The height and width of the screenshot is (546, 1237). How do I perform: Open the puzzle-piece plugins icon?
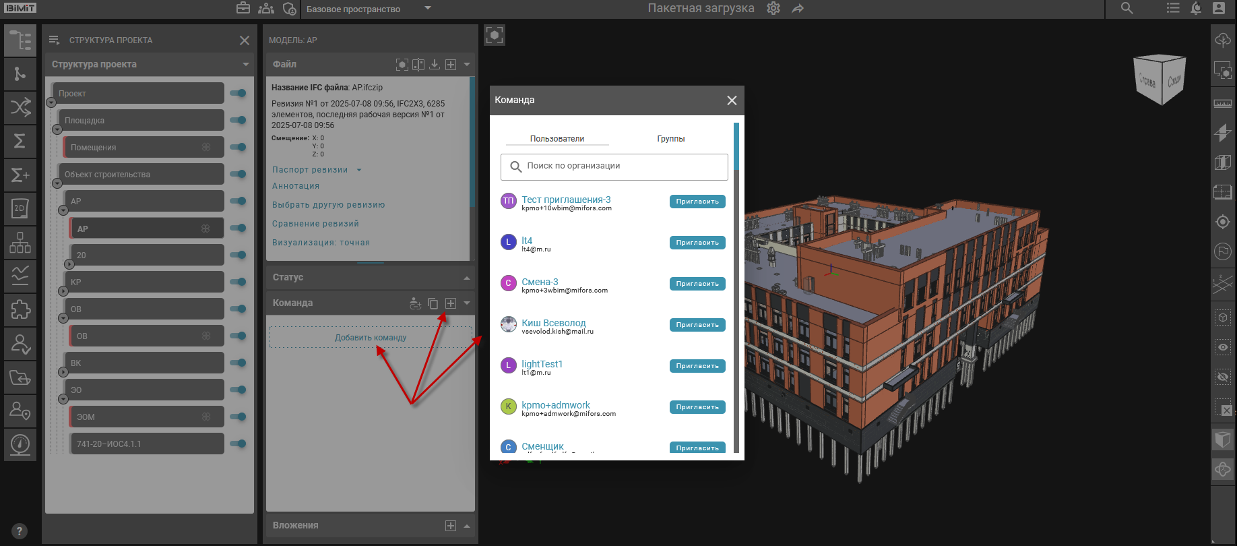[x=20, y=309]
